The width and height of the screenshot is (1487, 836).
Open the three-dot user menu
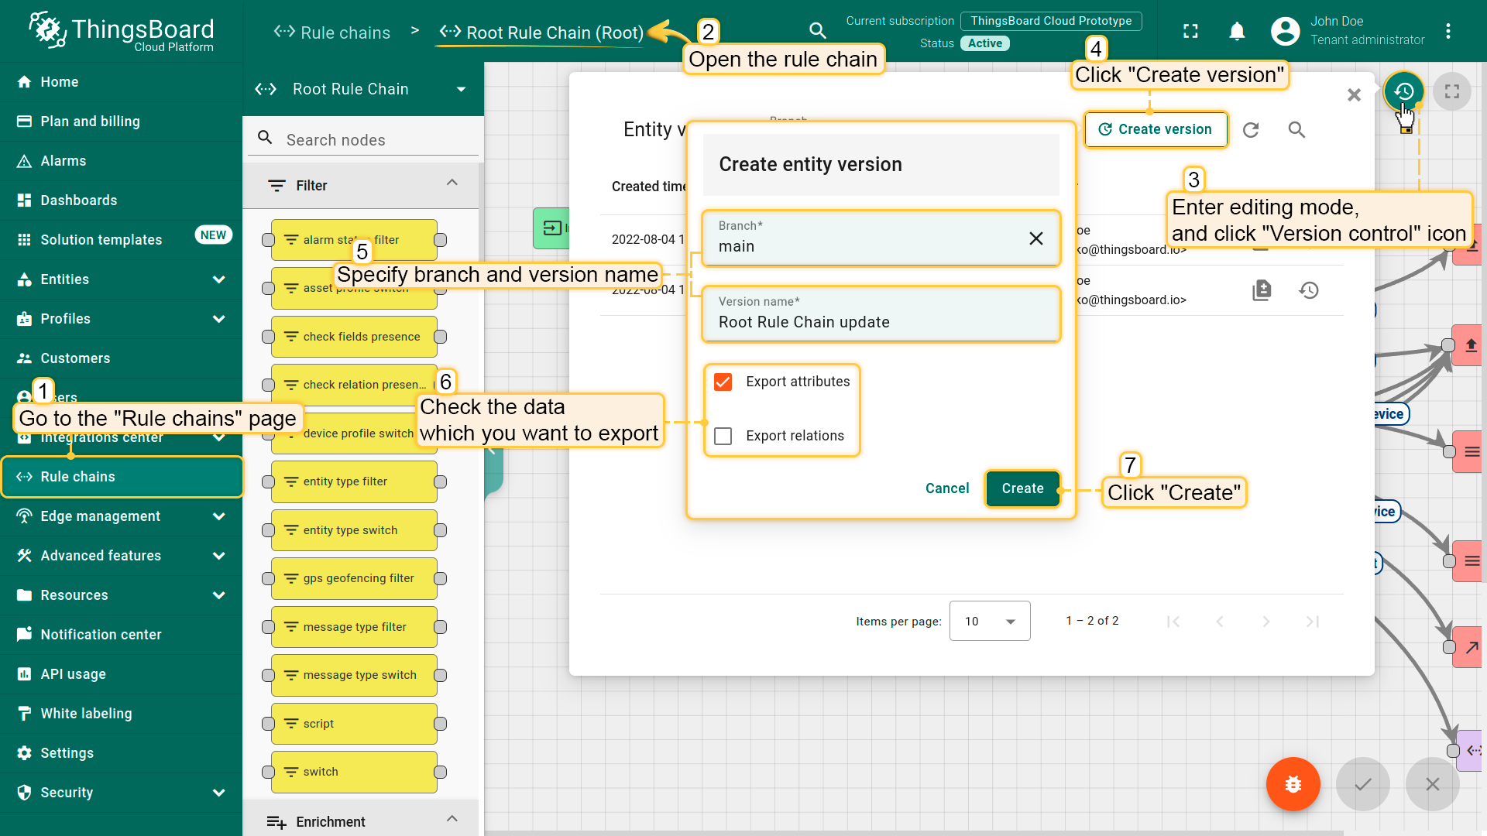(x=1448, y=31)
